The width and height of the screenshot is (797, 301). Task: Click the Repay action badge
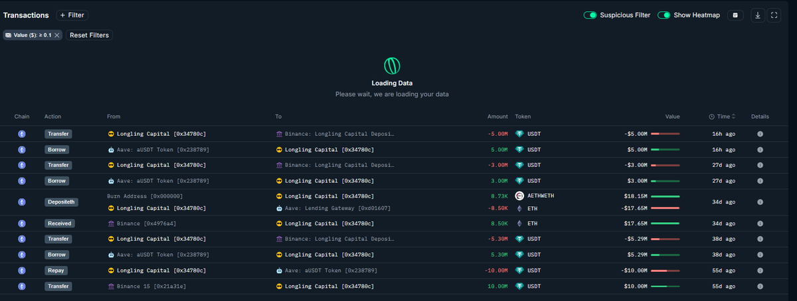(x=56, y=271)
